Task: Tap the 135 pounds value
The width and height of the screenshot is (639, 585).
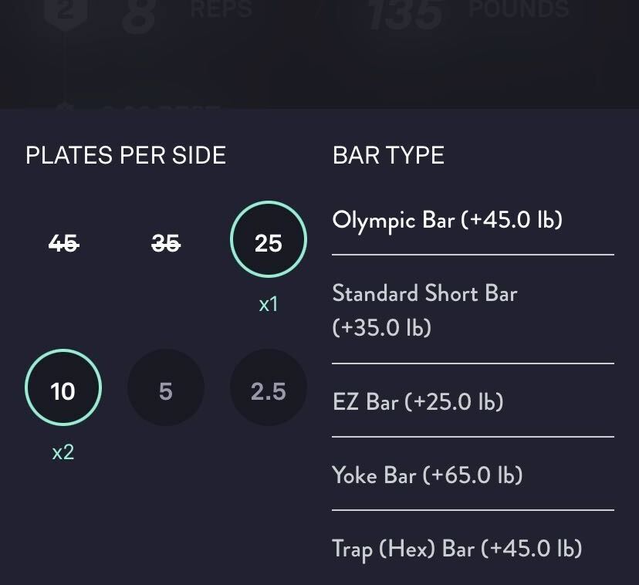Action: click(406, 15)
